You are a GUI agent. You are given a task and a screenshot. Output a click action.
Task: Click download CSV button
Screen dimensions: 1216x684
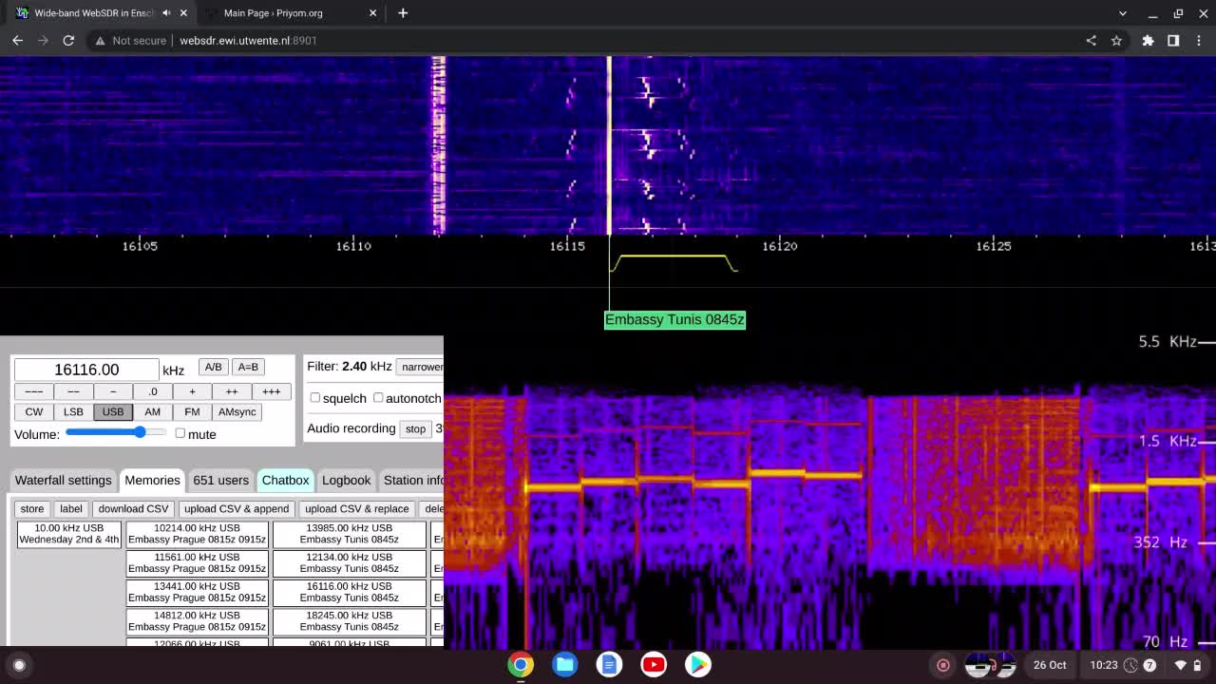[133, 508]
